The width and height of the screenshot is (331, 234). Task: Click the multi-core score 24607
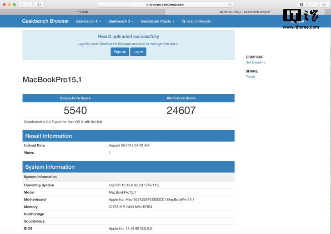click(181, 110)
